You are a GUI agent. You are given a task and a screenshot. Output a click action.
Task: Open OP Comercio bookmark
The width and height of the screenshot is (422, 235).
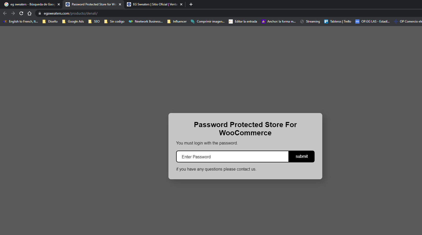tap(408, 21)
